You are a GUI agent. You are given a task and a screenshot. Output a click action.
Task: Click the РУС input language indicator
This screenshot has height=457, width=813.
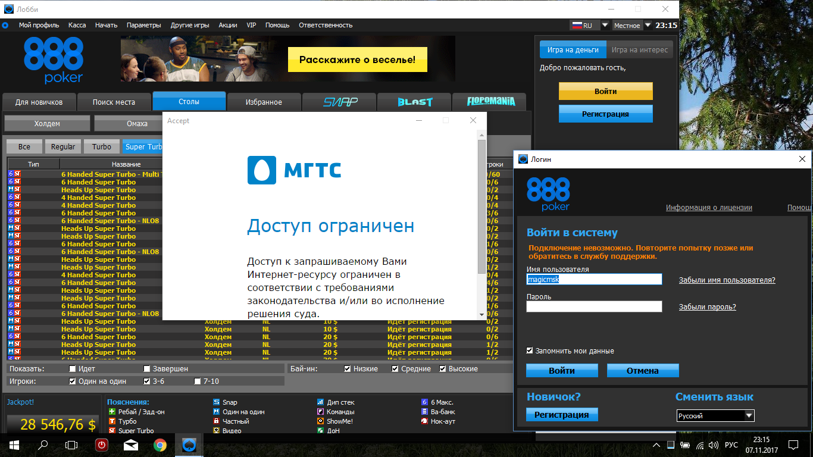click(x=731, y=445)
